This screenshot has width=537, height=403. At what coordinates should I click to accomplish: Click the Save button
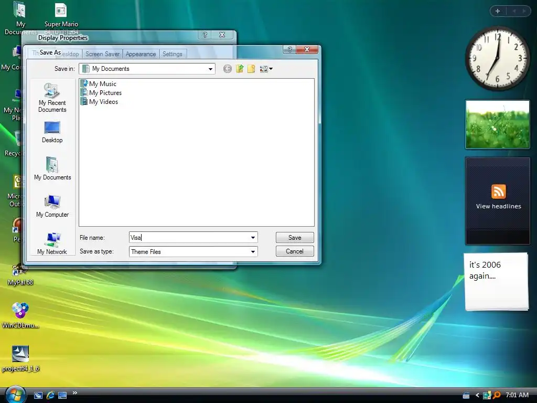click(295, 238)
